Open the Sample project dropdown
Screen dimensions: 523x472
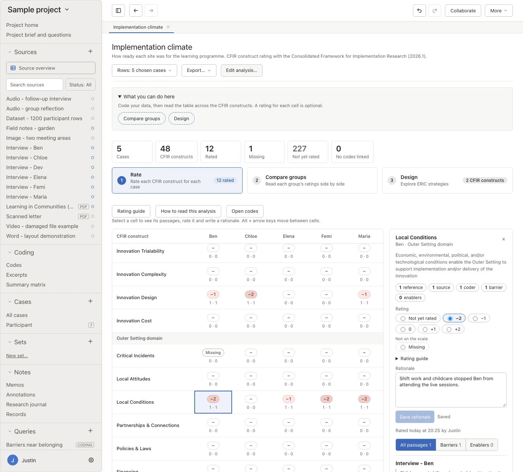(x=38, y=10)
